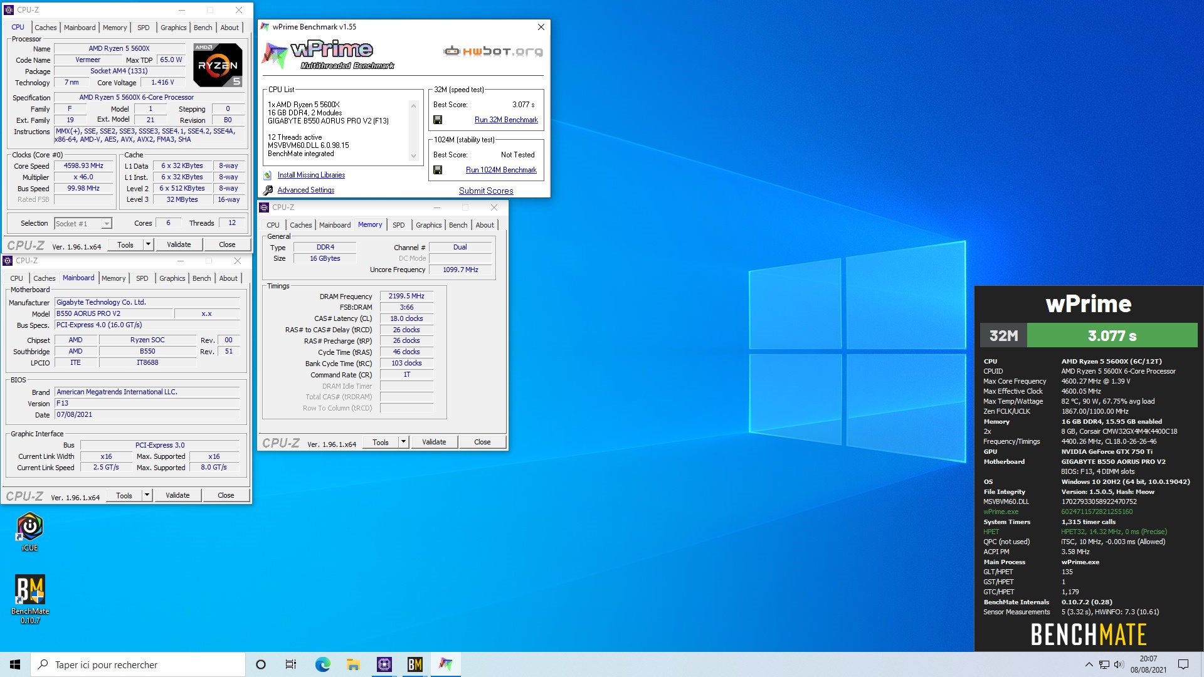1204x677 pixels.
Task: Open Tools dropdown arrow in Memory CPU-Z
Action: point(403,442)
